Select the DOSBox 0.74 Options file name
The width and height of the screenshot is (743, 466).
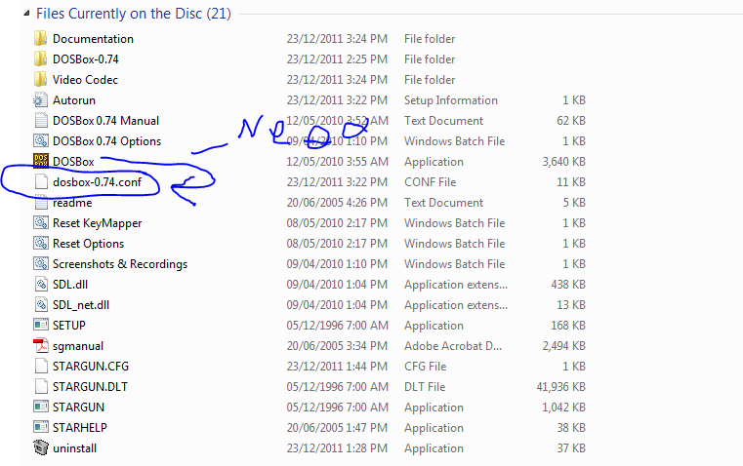[x=106, y=141]
